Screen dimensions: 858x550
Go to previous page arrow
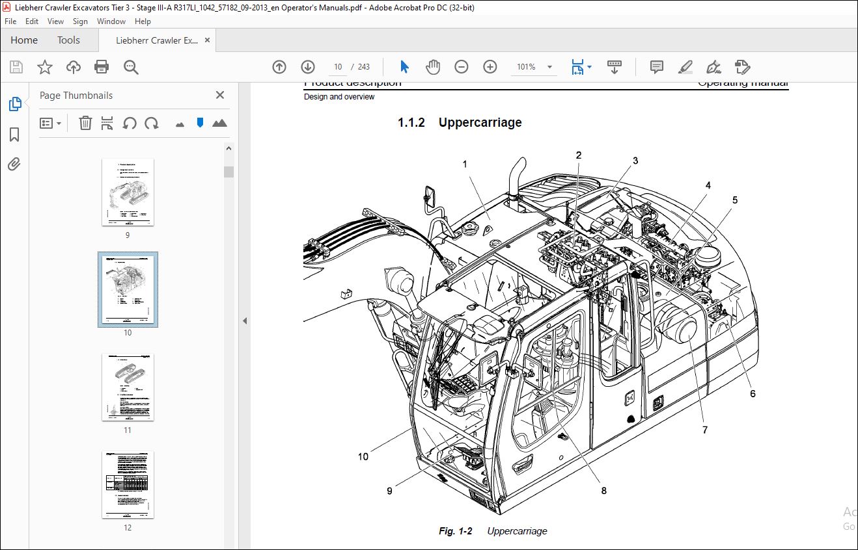click(x=279, y=67)
